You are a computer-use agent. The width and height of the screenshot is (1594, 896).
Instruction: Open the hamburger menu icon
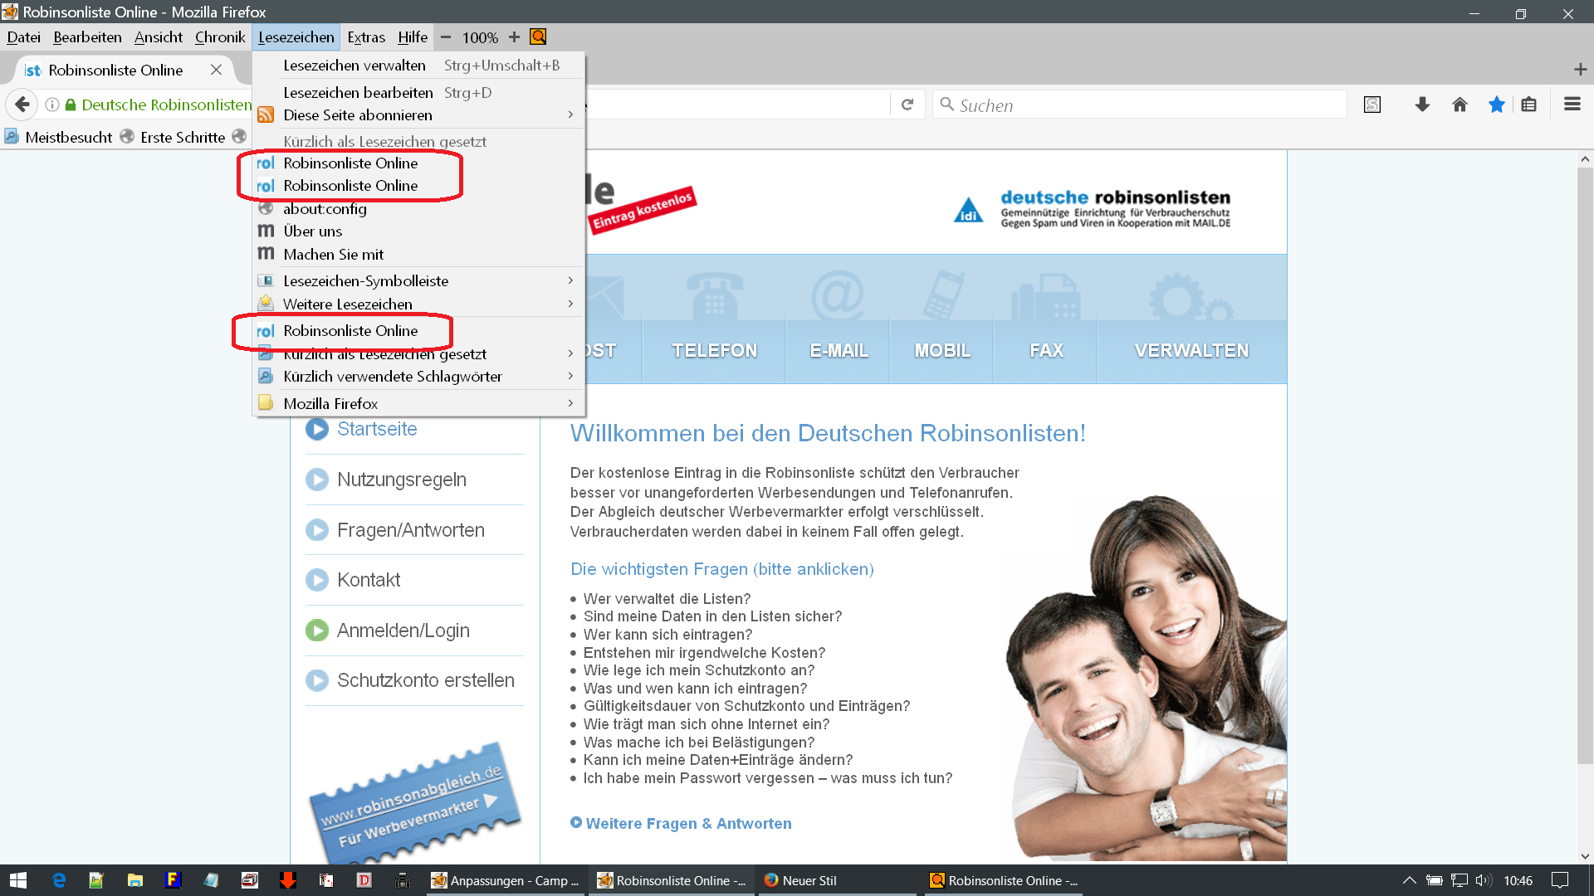[x=1572, y=105]
